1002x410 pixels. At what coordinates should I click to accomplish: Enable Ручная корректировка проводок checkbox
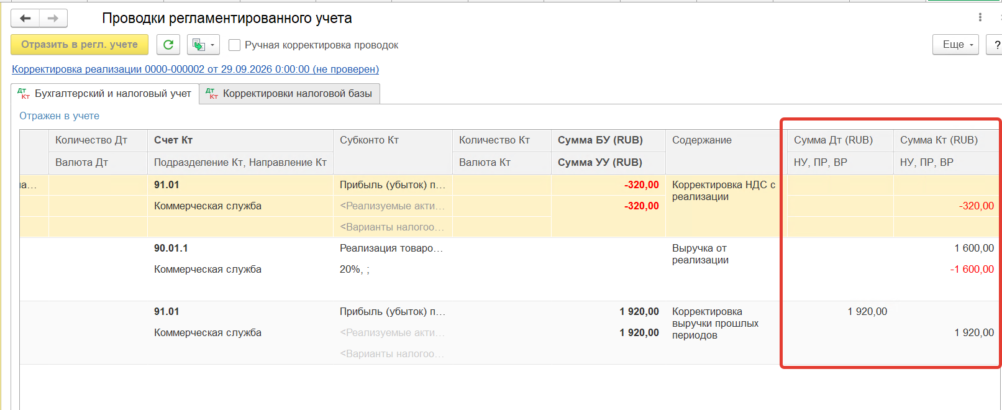tap(235, 45)
